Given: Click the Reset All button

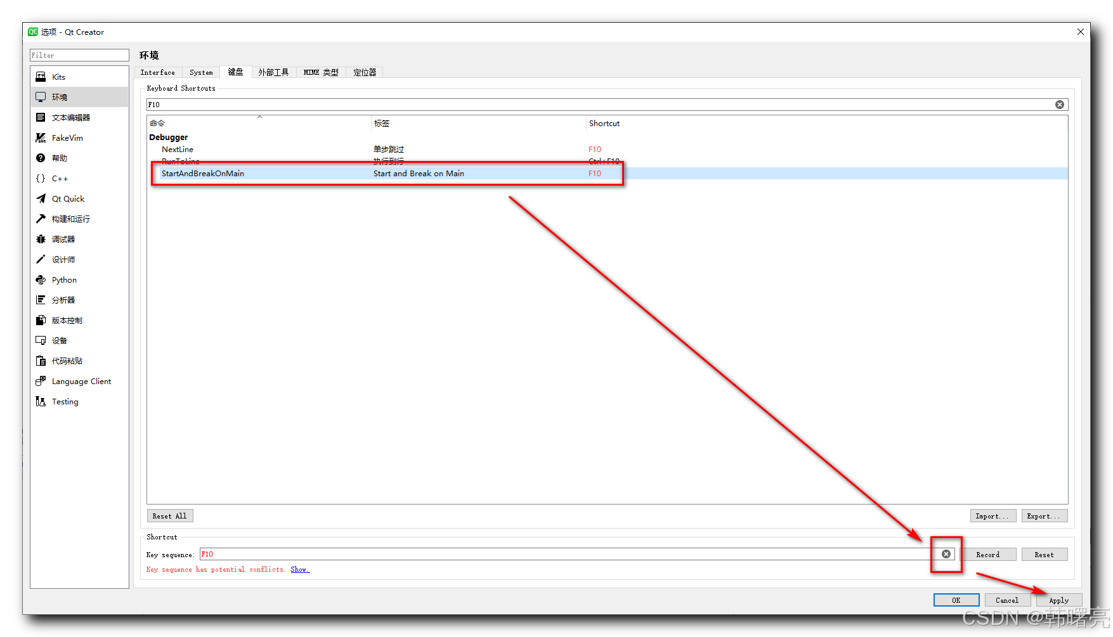Looking at the screenshot, I should click(x=170, y=516).
